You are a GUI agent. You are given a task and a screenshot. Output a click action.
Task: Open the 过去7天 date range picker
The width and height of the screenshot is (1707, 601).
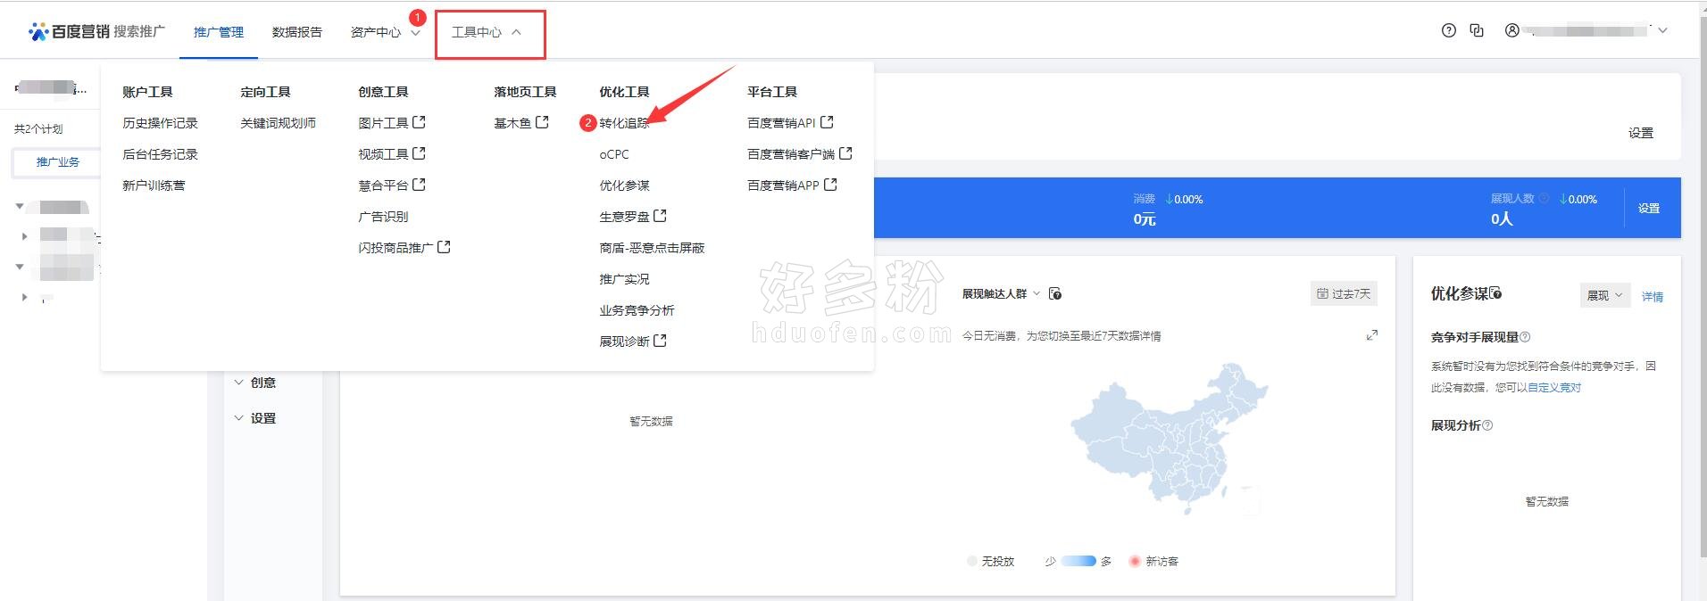coord(1344,293)
